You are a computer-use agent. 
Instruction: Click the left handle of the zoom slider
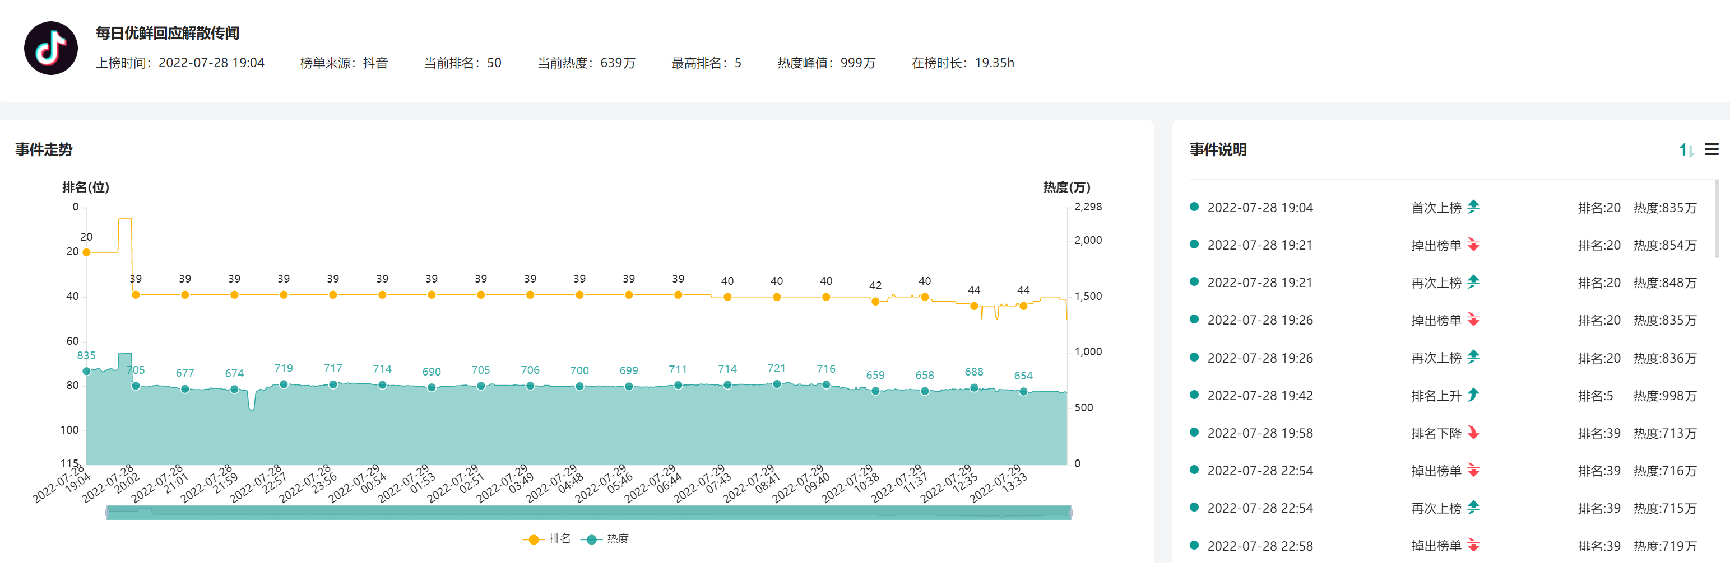click(107, 513)
